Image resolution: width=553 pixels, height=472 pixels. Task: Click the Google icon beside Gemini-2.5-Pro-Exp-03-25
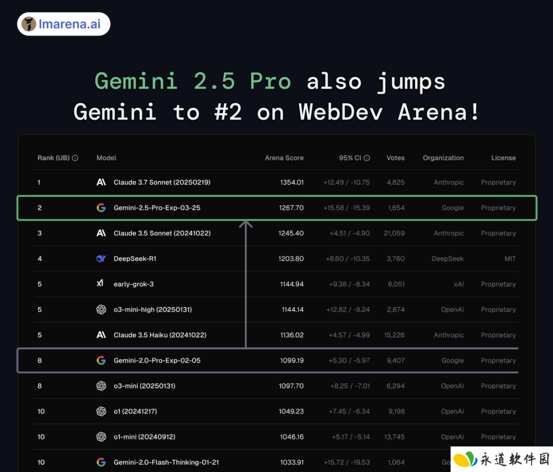[101, 208]
